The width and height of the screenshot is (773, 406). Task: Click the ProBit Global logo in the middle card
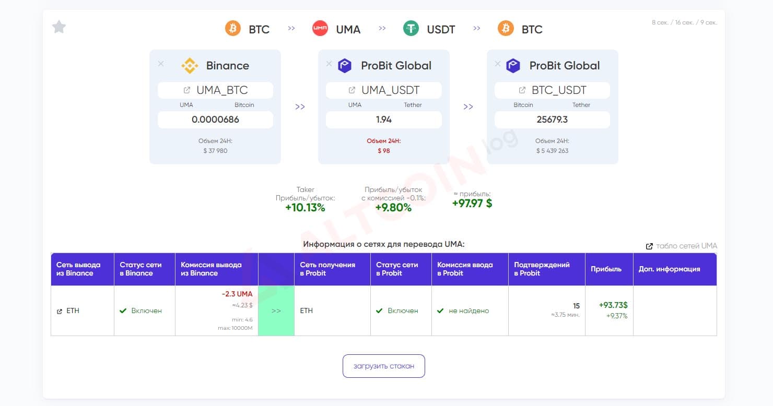coord(345,66)
